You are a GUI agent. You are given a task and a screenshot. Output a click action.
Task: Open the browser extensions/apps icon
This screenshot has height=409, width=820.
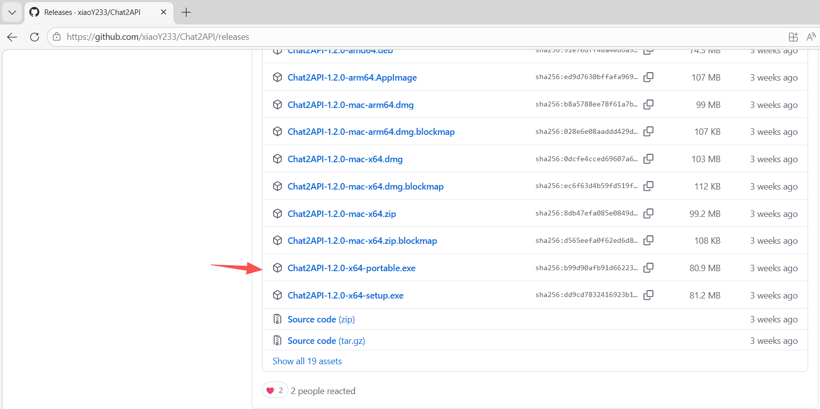793,37
